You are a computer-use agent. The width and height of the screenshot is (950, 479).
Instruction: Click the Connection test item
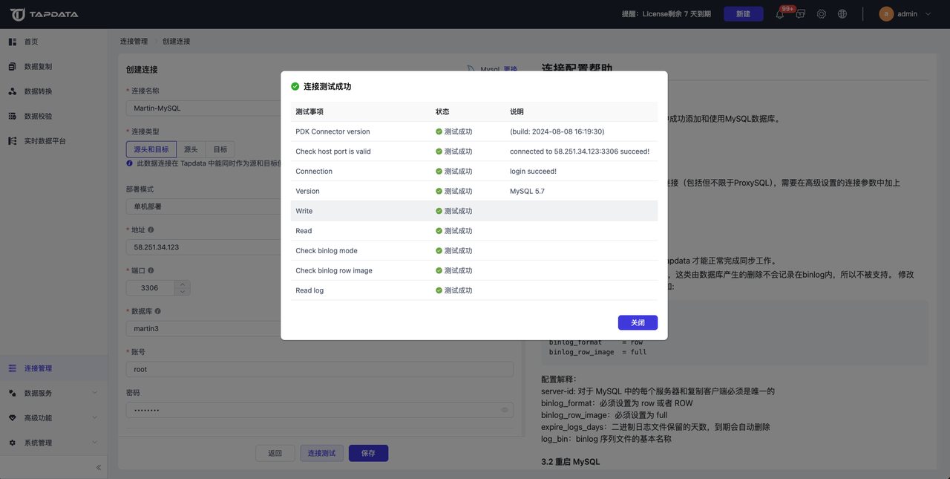314,172
